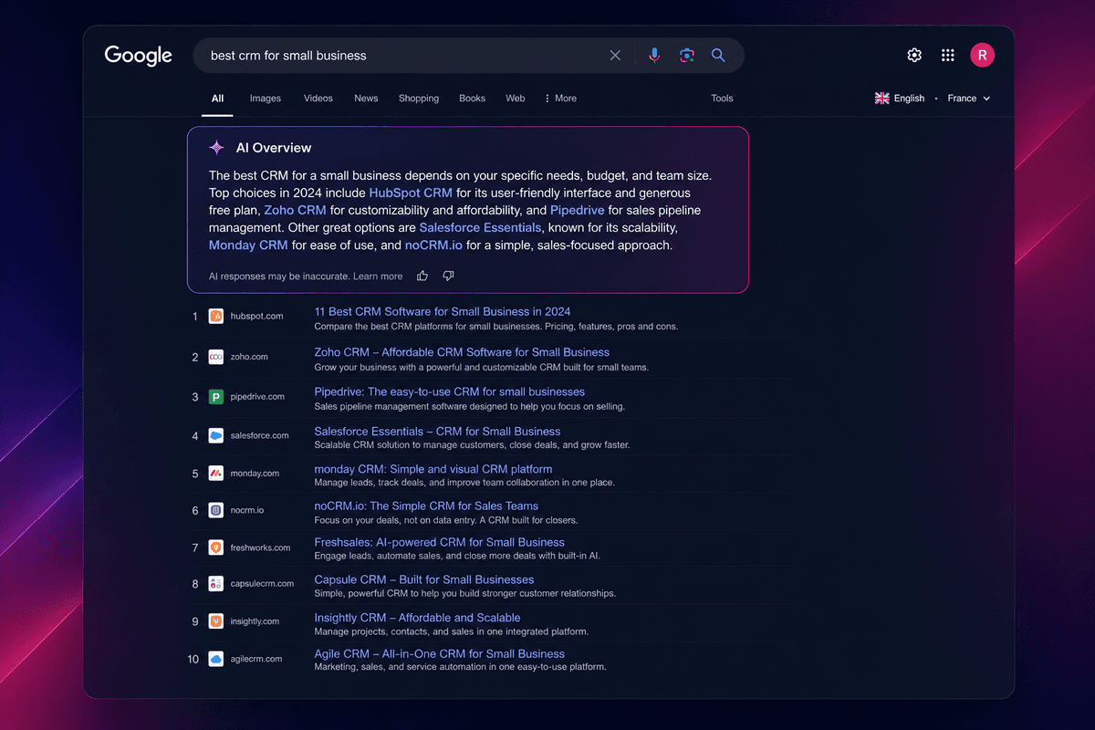
Task: Give thumbs up to the AI Overview
Action: 422,276
